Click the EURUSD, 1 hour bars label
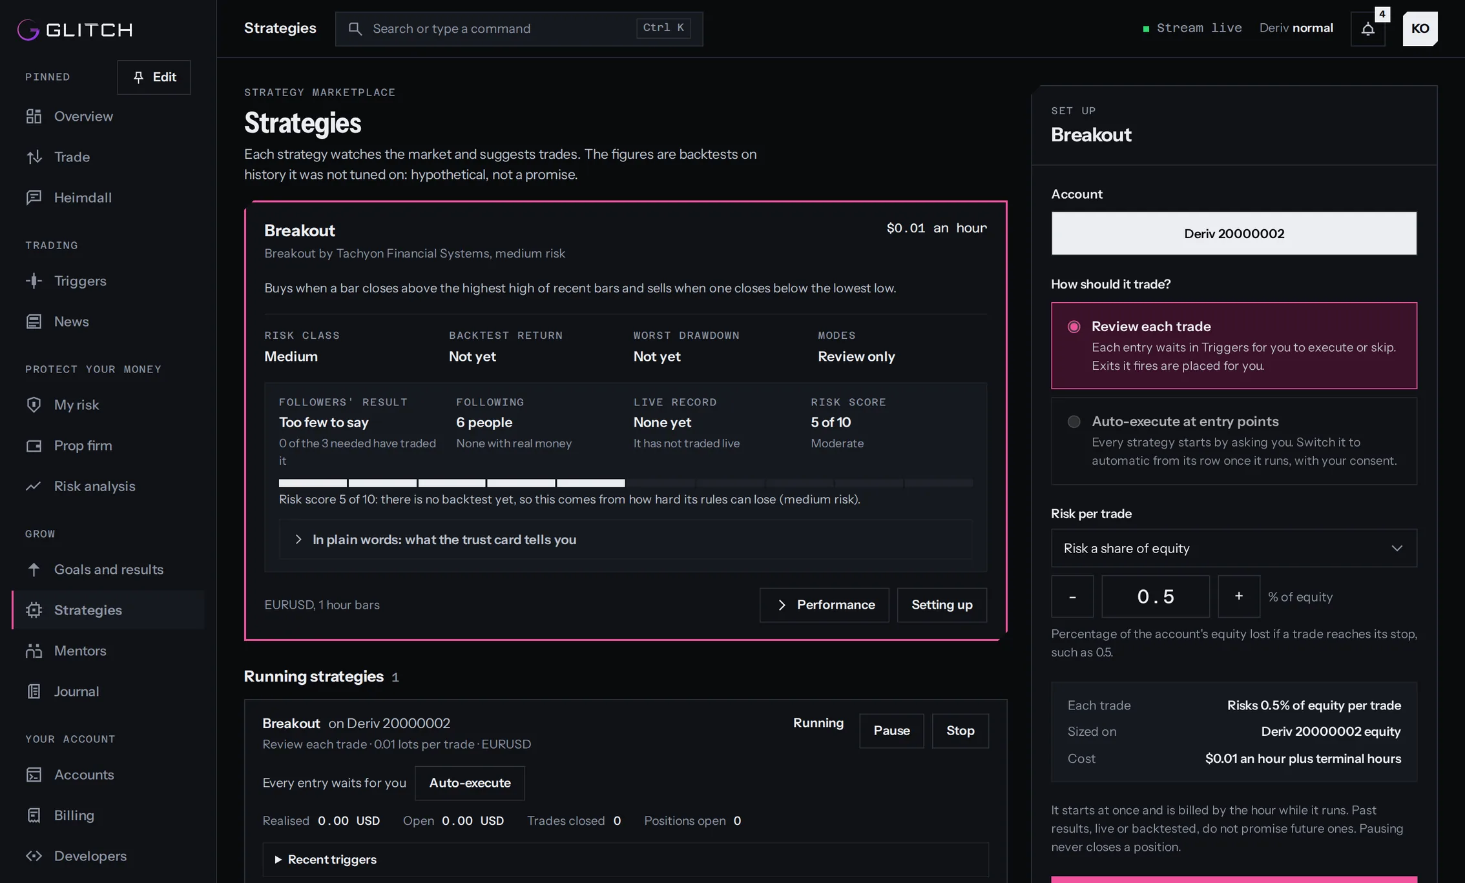Screen dimensions: 1465x883 point(322,605)
